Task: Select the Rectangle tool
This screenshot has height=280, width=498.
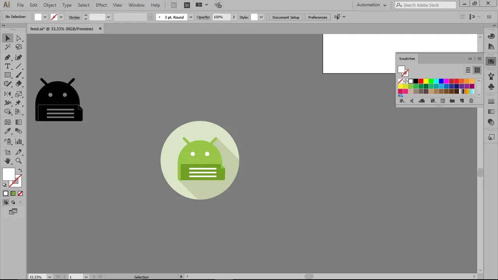Action: [x=8, y=75]
